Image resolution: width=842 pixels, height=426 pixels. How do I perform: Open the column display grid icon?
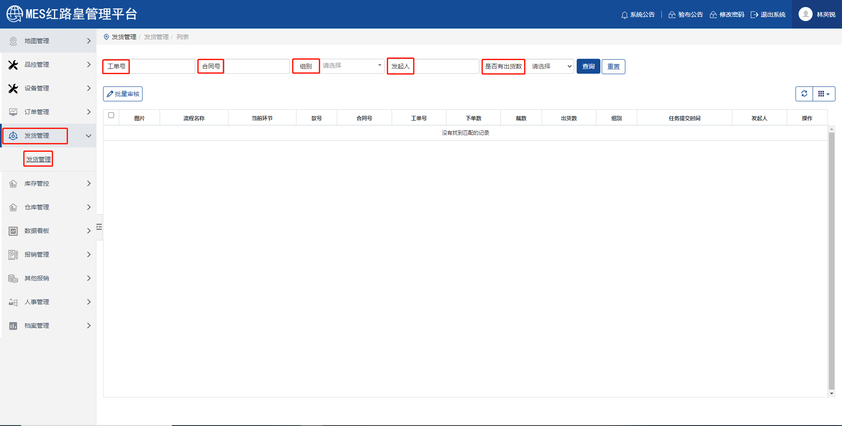tap(824, 94)
